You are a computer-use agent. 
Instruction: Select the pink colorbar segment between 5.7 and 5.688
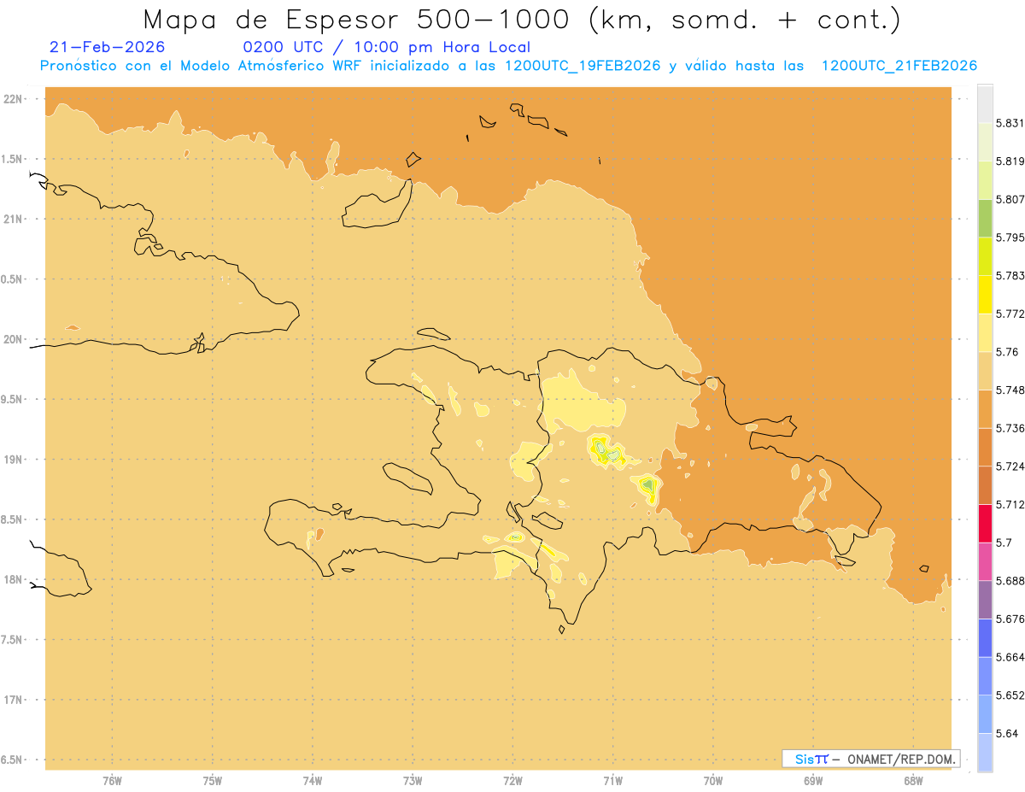point(985,561)
